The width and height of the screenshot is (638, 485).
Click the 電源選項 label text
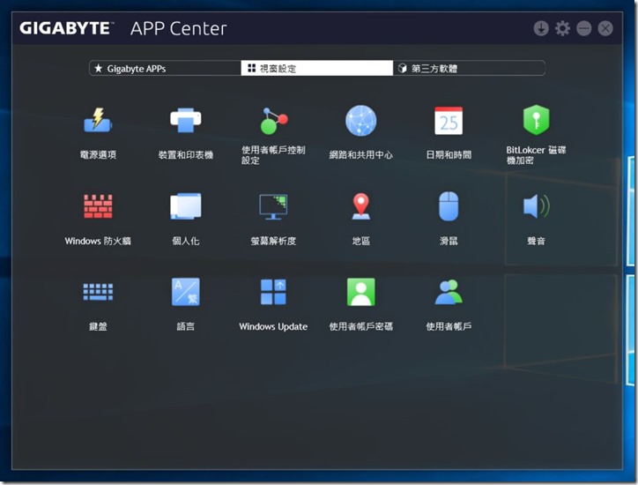pyautogui.click(x=98, y=154)
